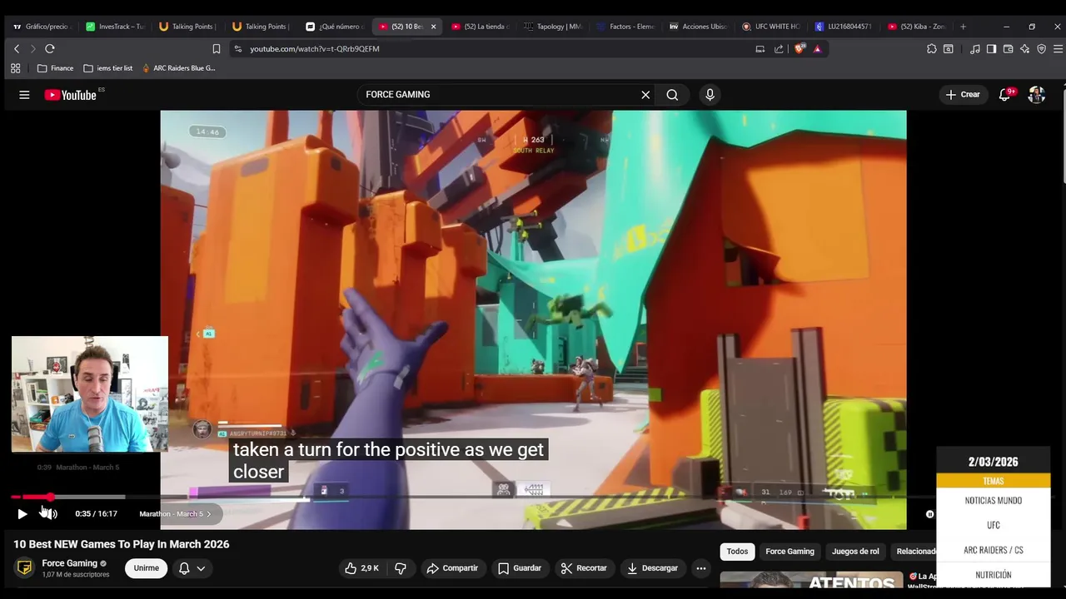This screenshot has width=1066, height=599.
Task: Open Force Gaming channel avatar
Action: point(25,568)
